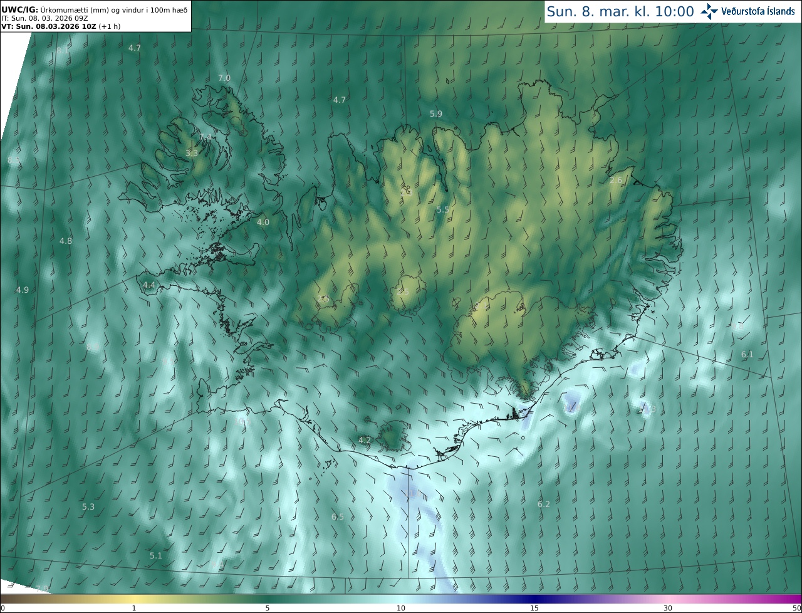The width and height of the screenshot is (802, 613).
Task: Click the color scale's 30 tick label
Action: pos(668,608)
